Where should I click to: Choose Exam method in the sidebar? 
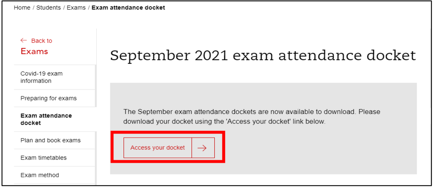pyautogui.click(x=40, y=175)
